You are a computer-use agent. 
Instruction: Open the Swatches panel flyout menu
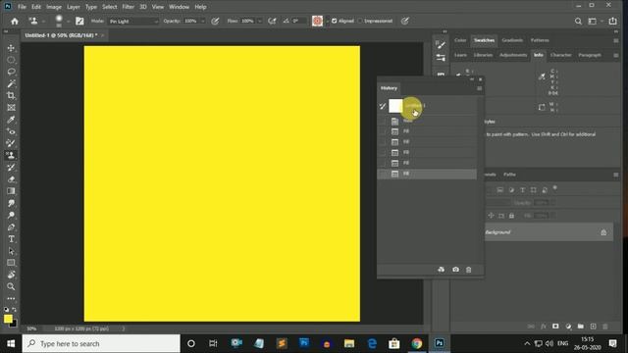[x=616, y=40]
